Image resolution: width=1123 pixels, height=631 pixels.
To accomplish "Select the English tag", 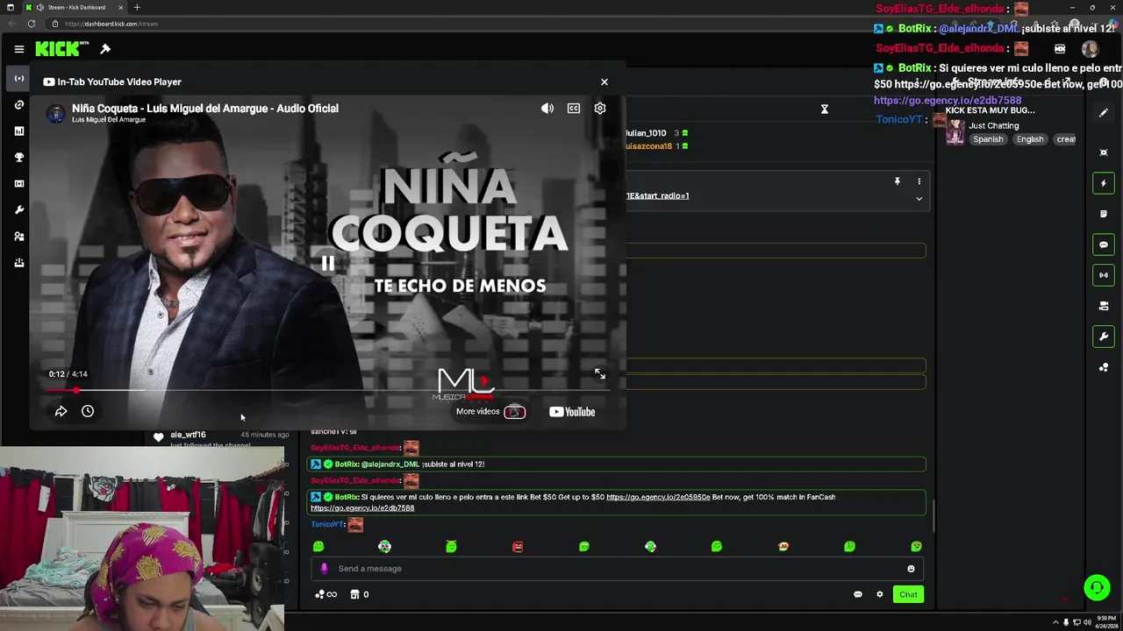I will coord(1030,139).
